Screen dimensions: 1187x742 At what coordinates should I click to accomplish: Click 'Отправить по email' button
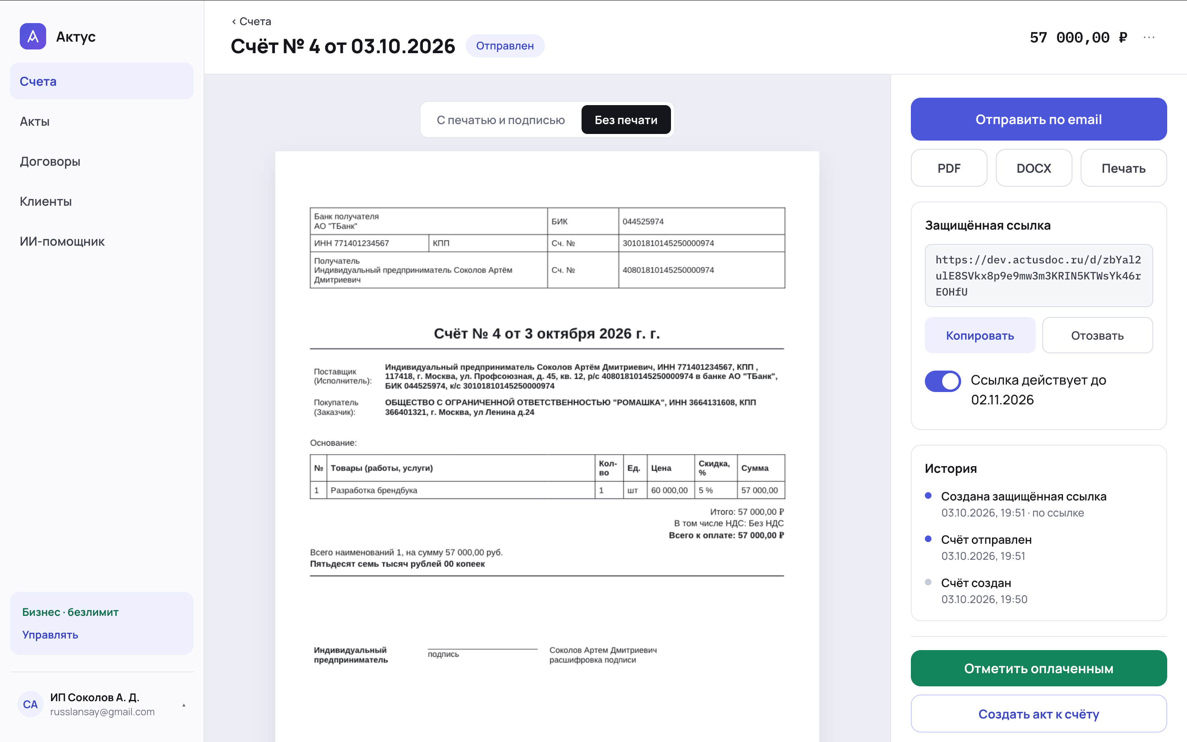pyautogui.click(x=1038, y=119)
